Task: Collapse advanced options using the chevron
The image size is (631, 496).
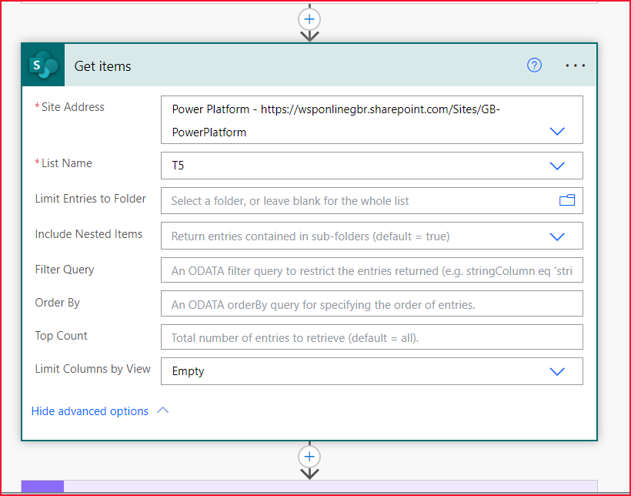Action: click(x=162, y=411)
